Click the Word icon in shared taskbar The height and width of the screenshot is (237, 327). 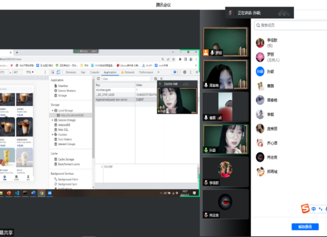[x=33, y=193]
